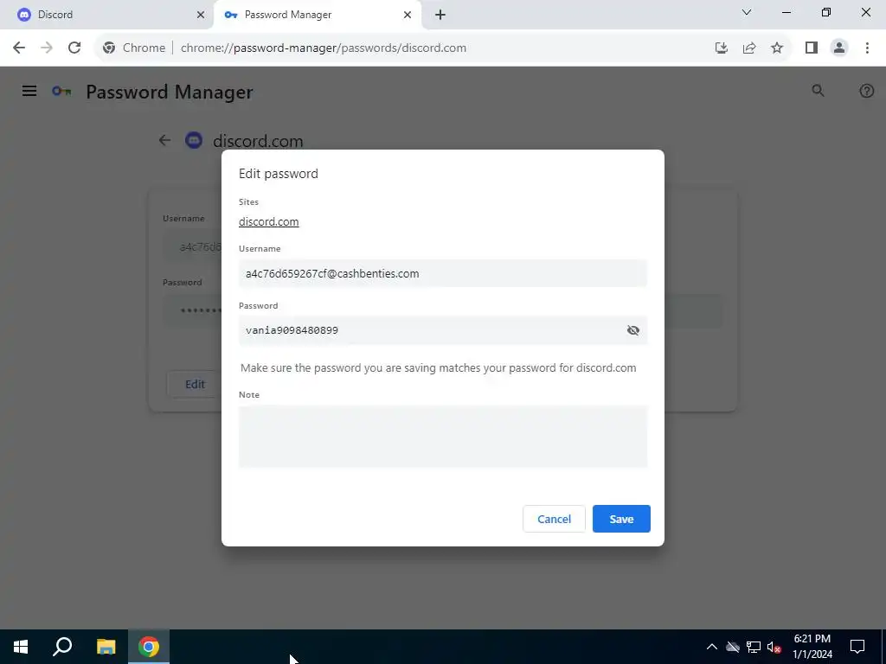
Task: Search passwords magnifier icon
Action: pyautogui.click(x=818, y=90)
